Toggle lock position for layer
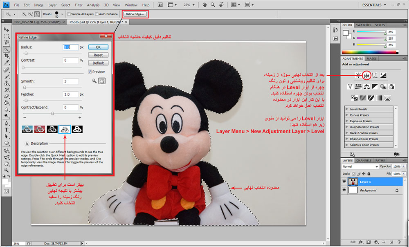The image size is (409, 247). pos(364,174)
